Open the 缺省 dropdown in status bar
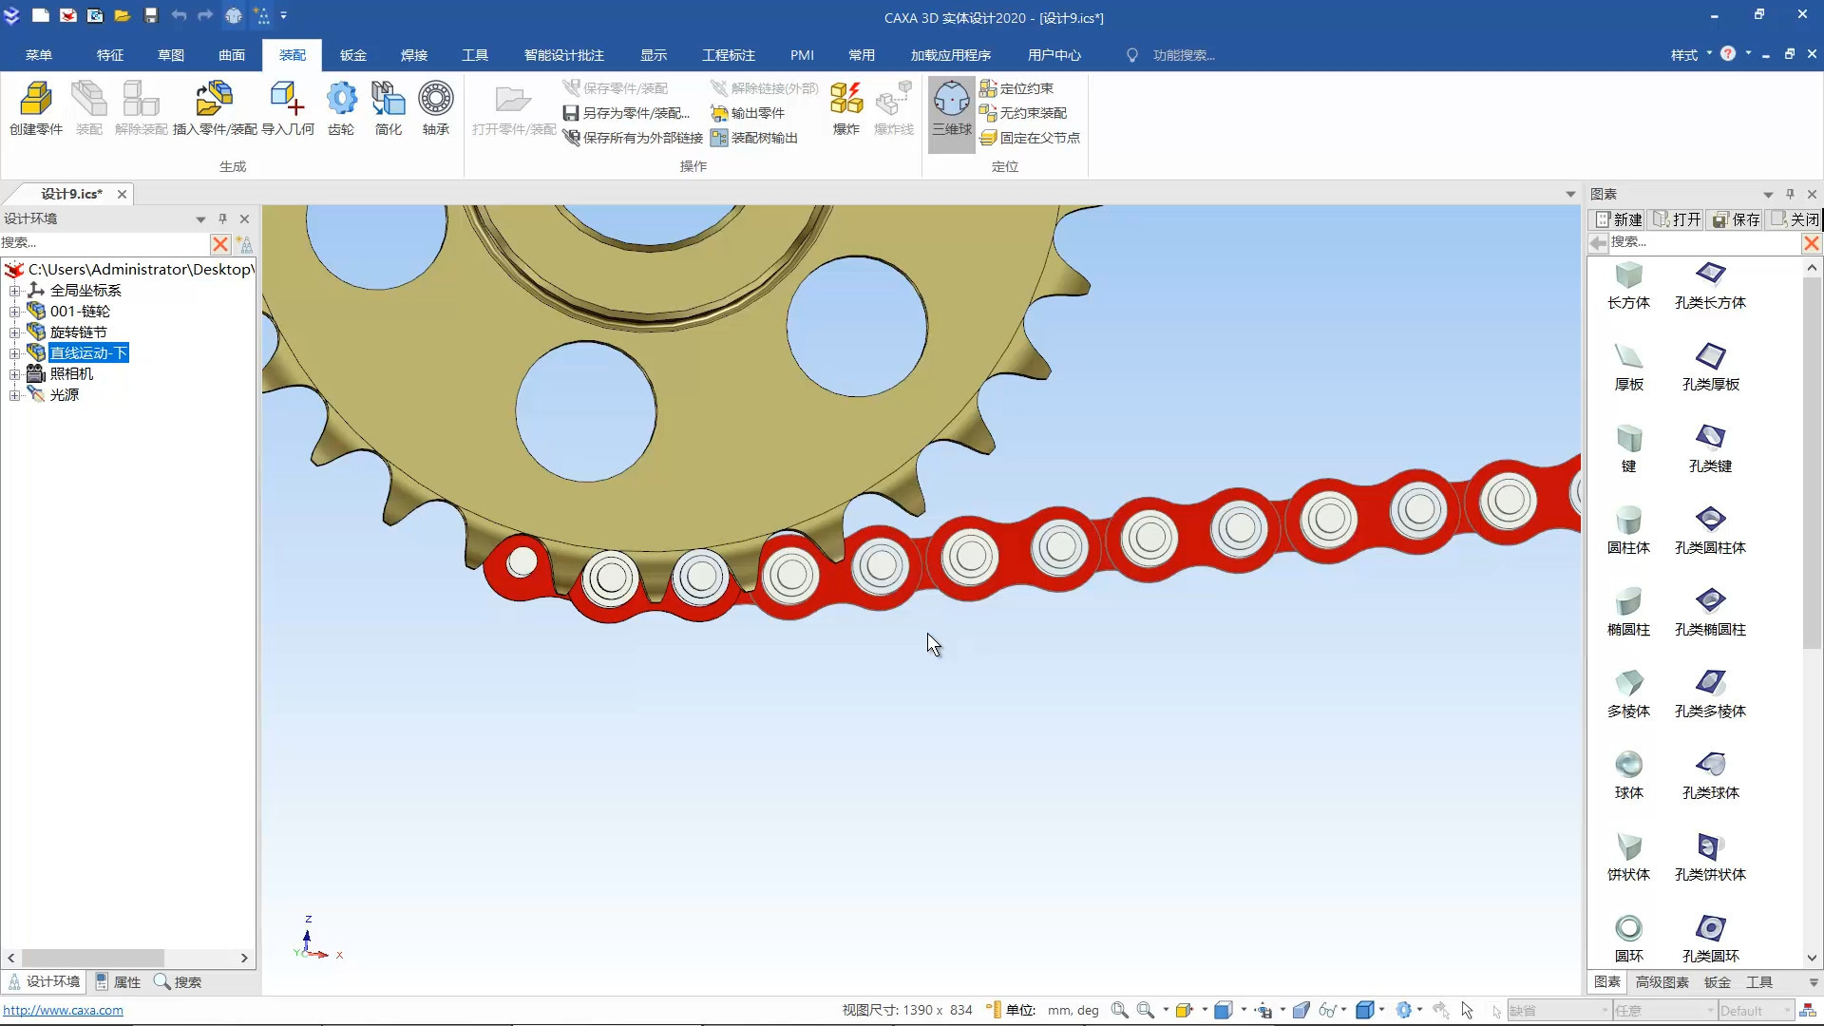 point(1559,1011)
